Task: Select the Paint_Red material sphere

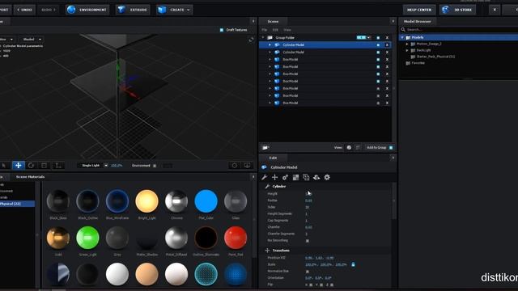Action: [236, 238]
